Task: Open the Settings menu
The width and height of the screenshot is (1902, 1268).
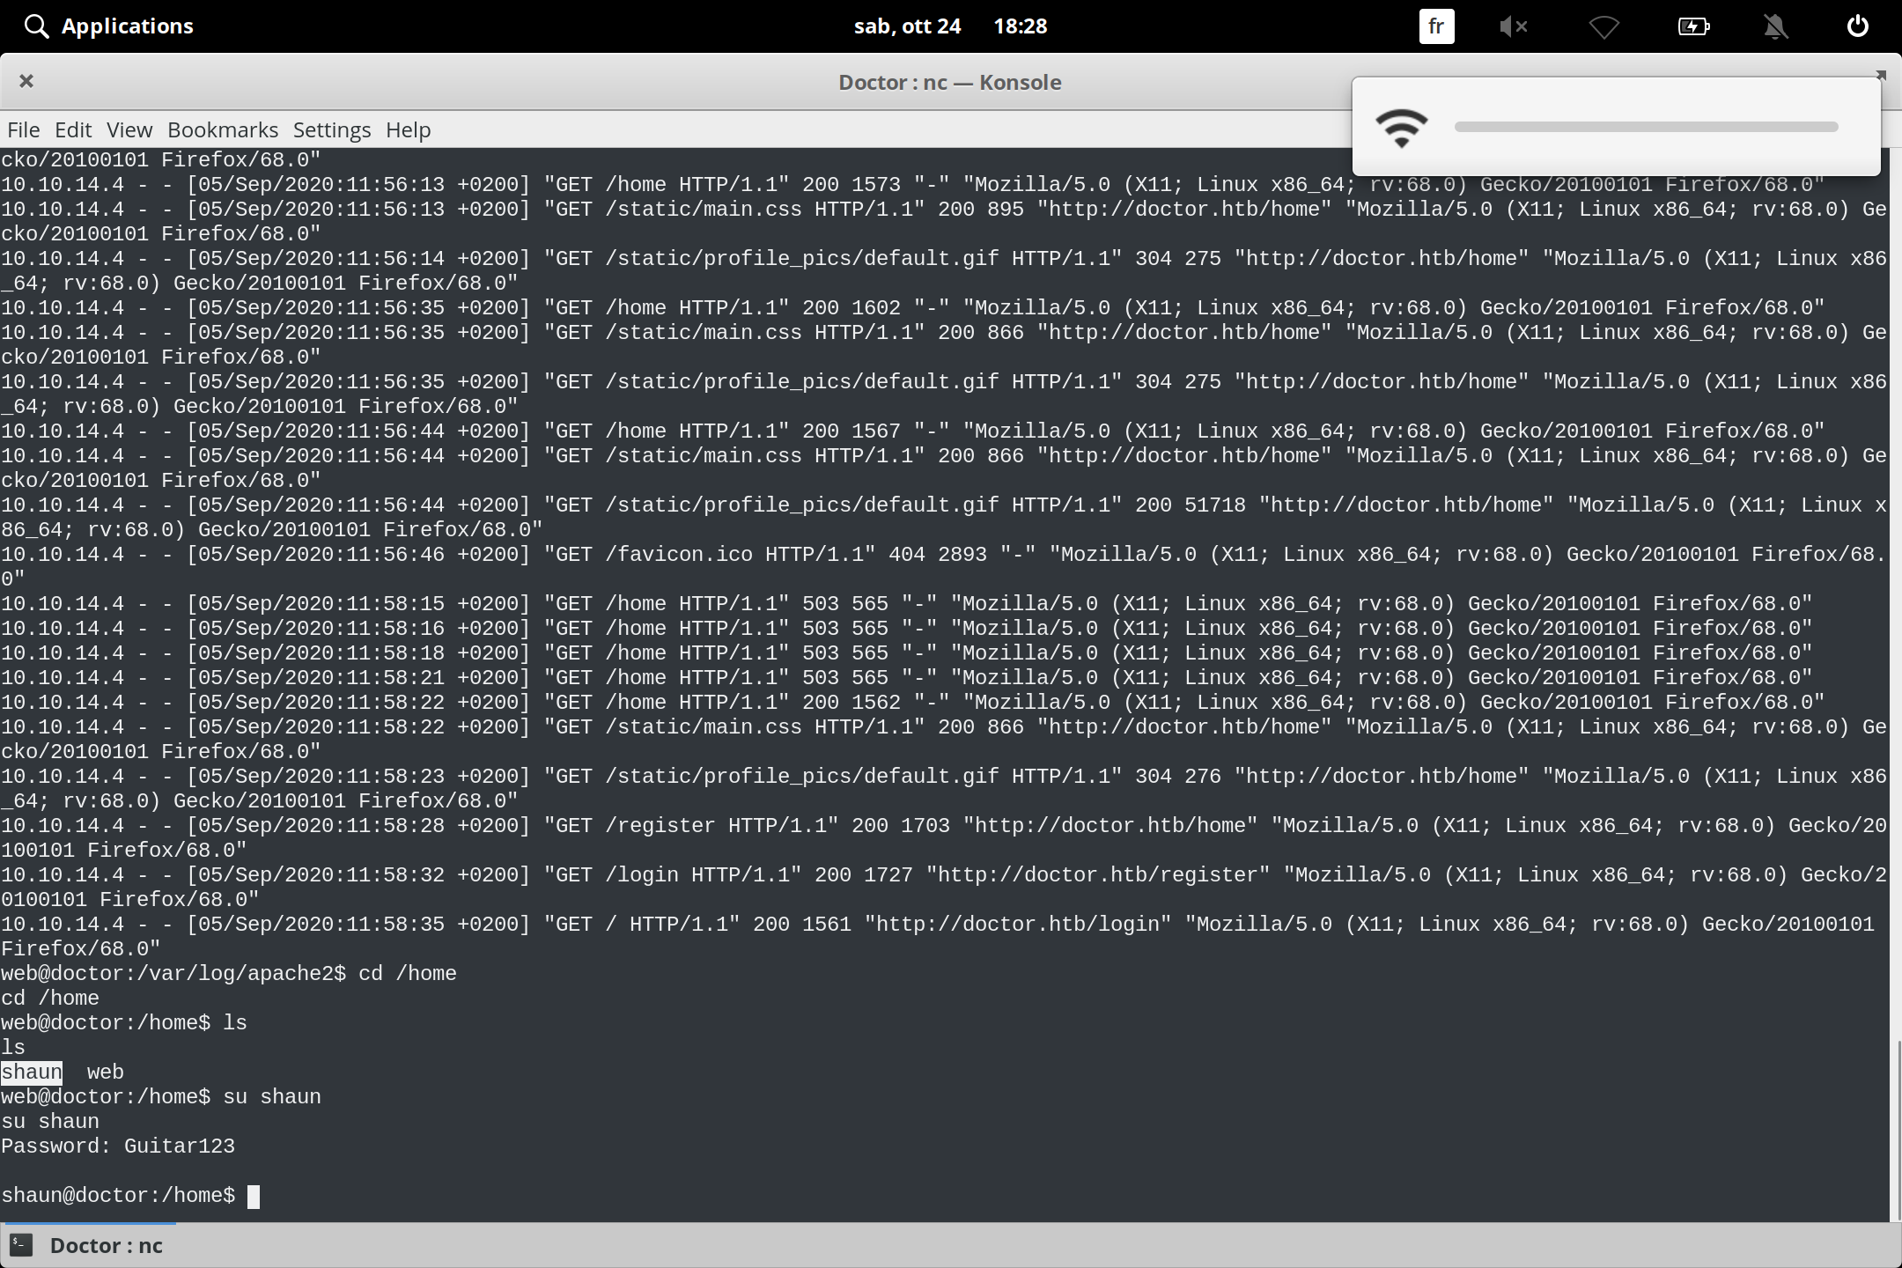Action: [x=331, y=129]
